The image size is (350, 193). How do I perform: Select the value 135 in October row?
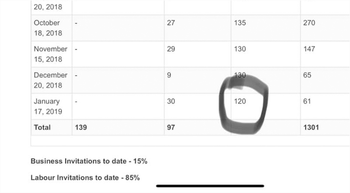click(240, 23)
